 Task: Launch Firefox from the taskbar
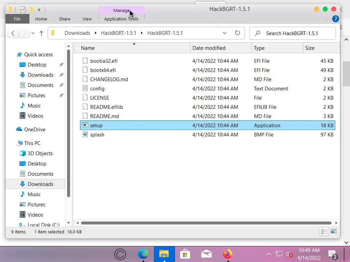point(228,254)
